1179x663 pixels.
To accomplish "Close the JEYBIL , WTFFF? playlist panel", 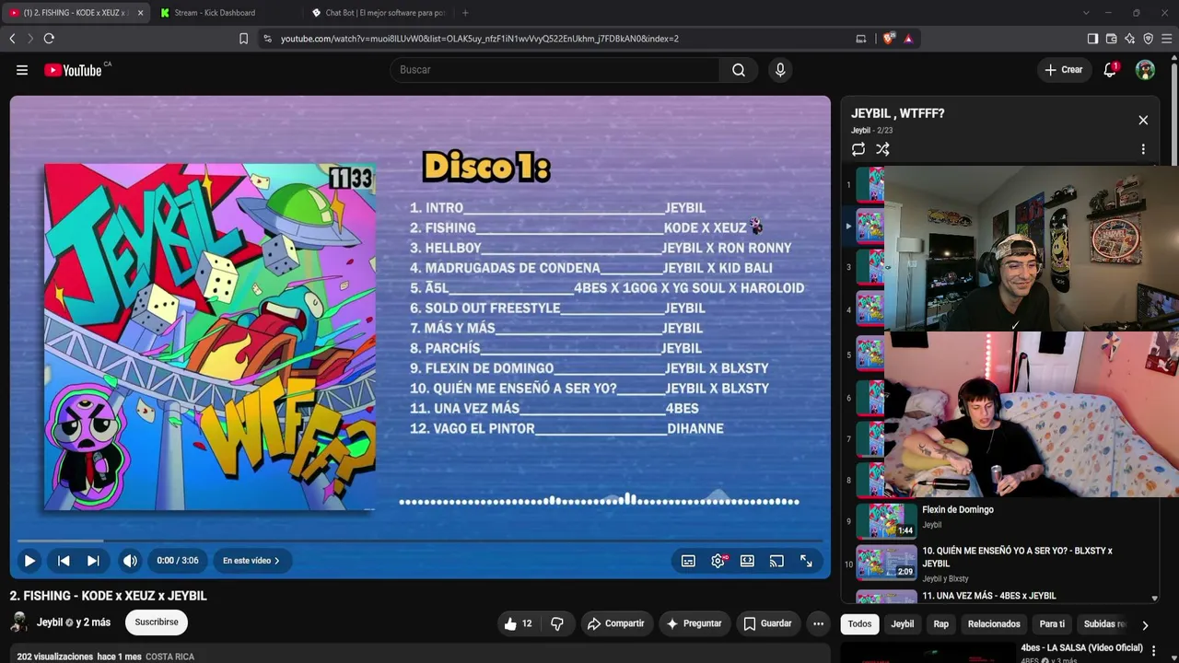I will coord(1143,121).
